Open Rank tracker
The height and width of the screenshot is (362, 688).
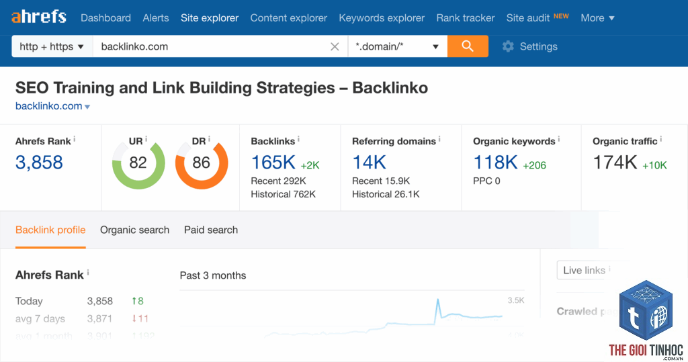pos(466,18)
